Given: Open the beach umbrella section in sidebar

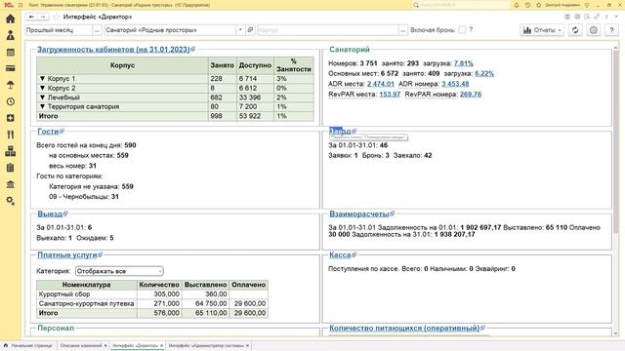Looking at the screenshot, I should 11,85.
